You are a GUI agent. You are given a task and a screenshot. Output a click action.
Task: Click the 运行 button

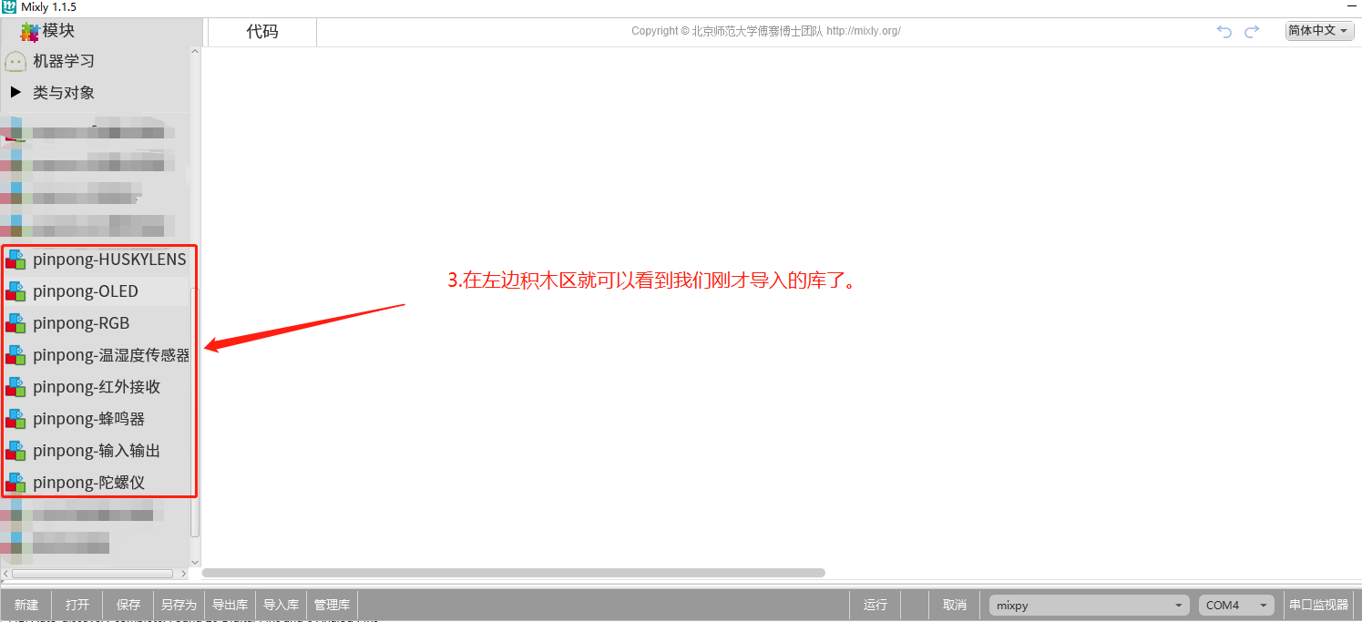[x=876, y=605]
